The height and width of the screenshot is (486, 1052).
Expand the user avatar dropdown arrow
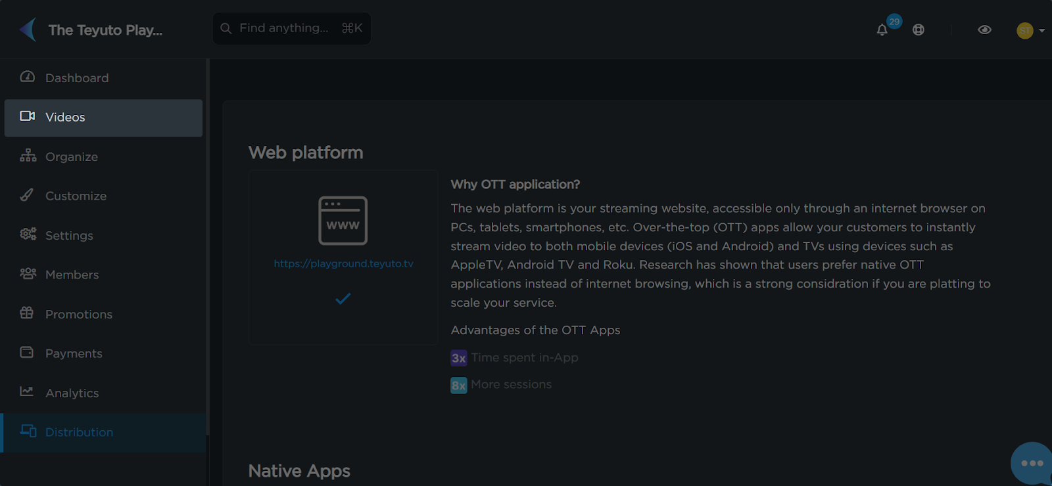(1041, 30)
